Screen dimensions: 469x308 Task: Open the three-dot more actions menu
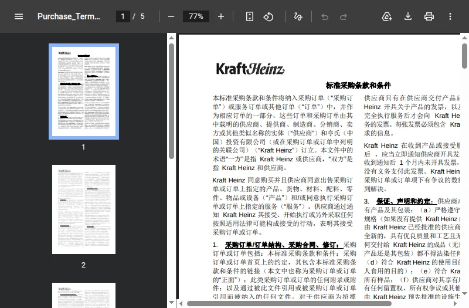450,16
